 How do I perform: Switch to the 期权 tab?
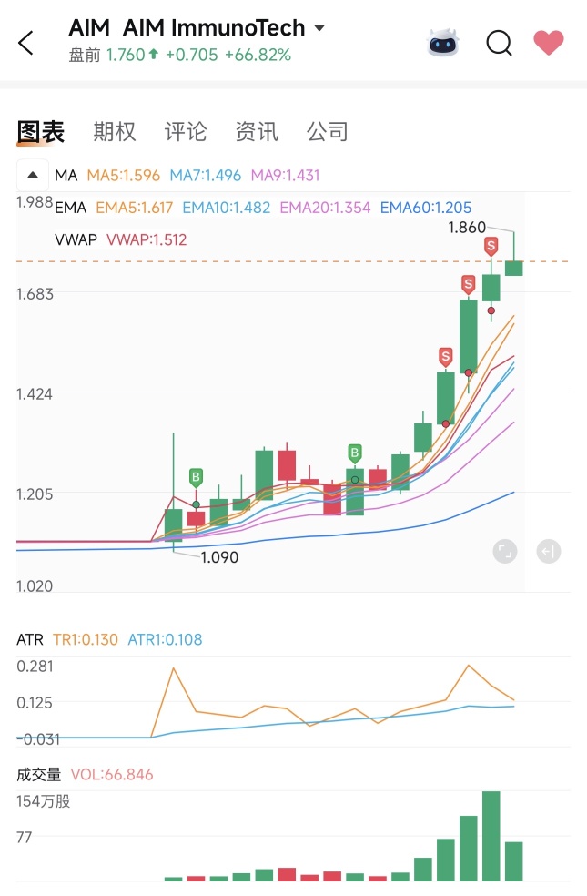[x=115, y=131]
